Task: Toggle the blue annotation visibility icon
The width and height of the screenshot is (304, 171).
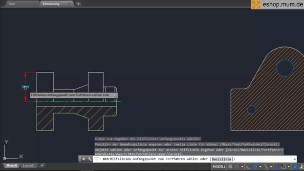Action: click(x=295, y=167)
